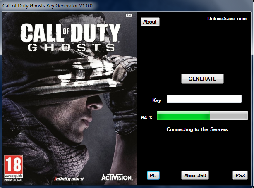Pick the PS3 platform option

tap(240, 176)
